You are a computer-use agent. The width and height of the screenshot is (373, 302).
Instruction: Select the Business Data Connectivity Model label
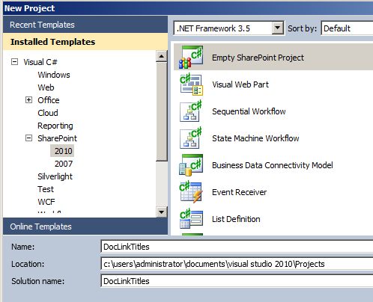[x=273, y=165]
